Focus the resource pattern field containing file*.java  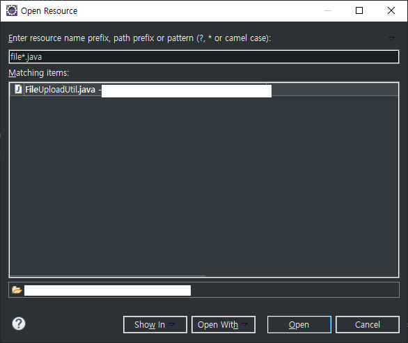click(x=204, y=56)
